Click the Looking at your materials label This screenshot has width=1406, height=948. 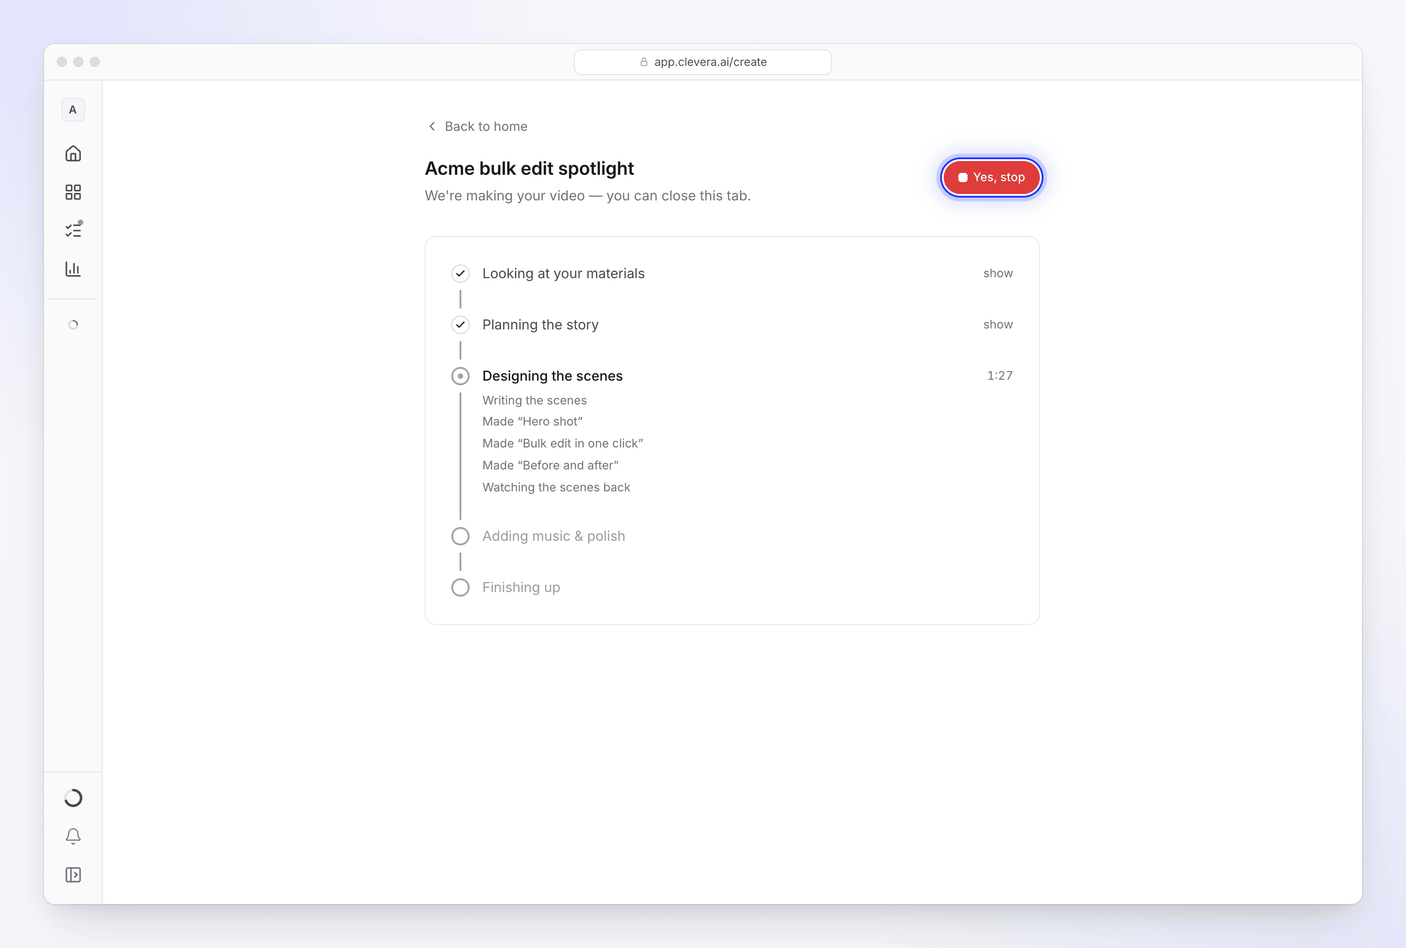pyautogui.click(x=563, y=273)
